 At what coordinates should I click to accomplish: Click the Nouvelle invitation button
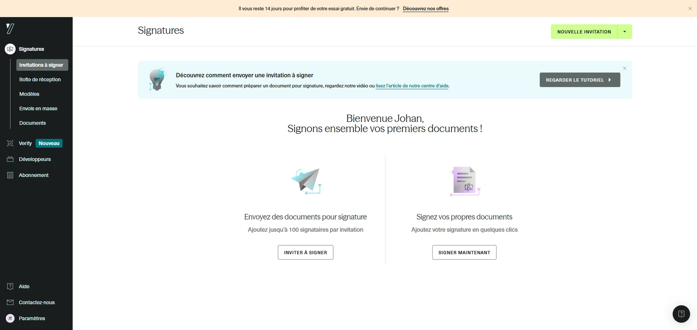point(584,32)
